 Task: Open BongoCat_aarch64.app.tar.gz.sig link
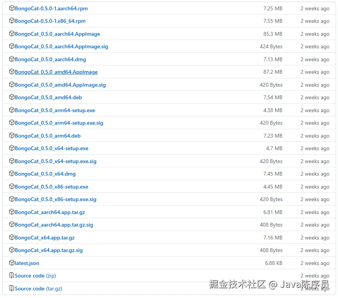point(54,225)
